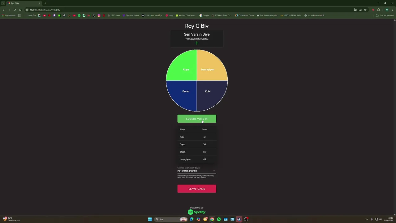The width and height of the screenshot is (396, 223).
Task: Open the Instagram bookmark icon
Action: coord(99,15)
